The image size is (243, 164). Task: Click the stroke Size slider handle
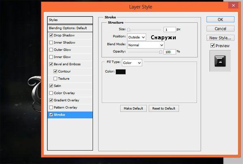click(x=129, y=30)
